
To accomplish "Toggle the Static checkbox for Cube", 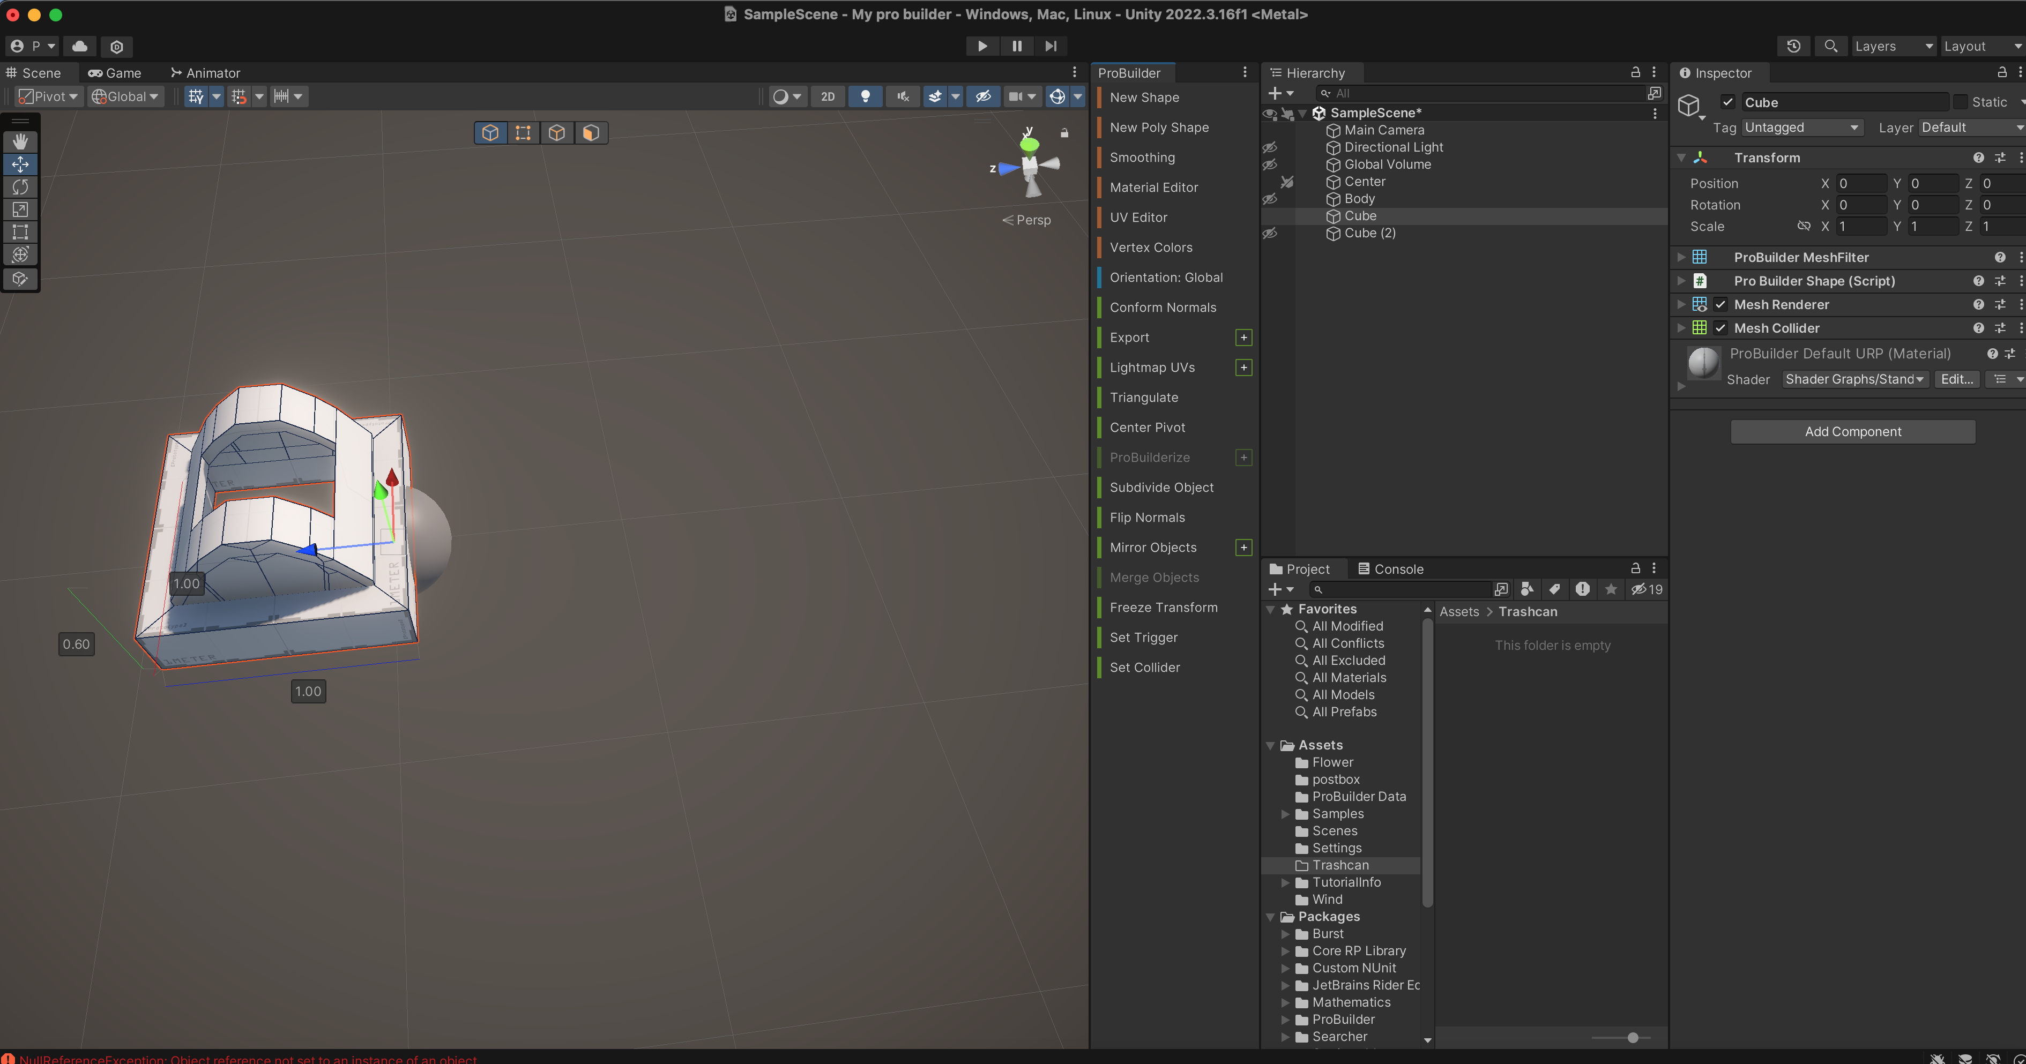I will [x=1961, y=102].
